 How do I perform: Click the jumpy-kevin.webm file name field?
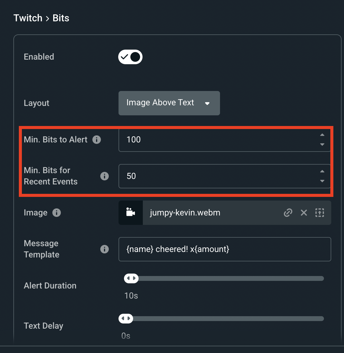click(x=210, y=213)
